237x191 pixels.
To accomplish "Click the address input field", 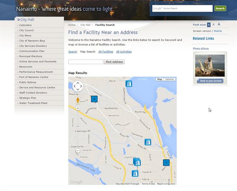I will (x=86, y=62).
